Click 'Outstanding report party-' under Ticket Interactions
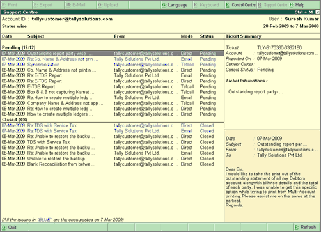Image resolution: width=321 pixels, height=232 pixels. (x=256, y=92)
